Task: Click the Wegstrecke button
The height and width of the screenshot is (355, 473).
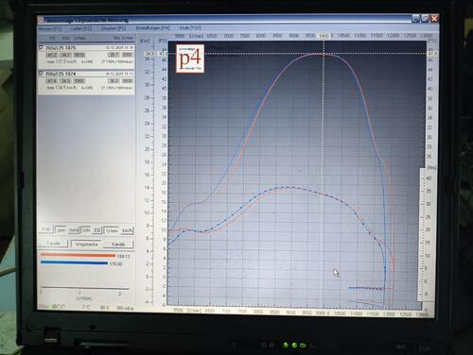Action: pos(86,244)
